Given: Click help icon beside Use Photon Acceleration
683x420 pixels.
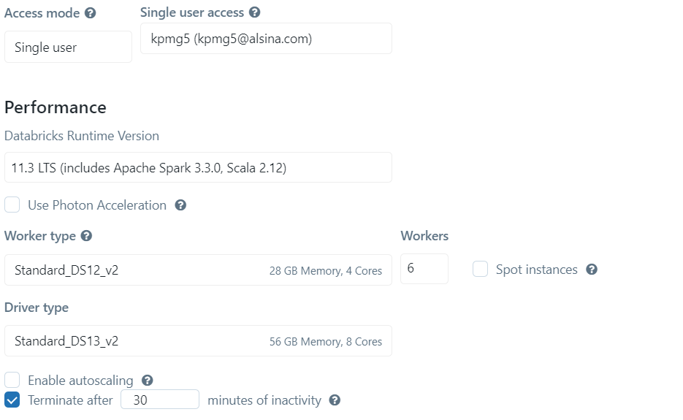Looking at the screenshot, I should click(180, 205).
